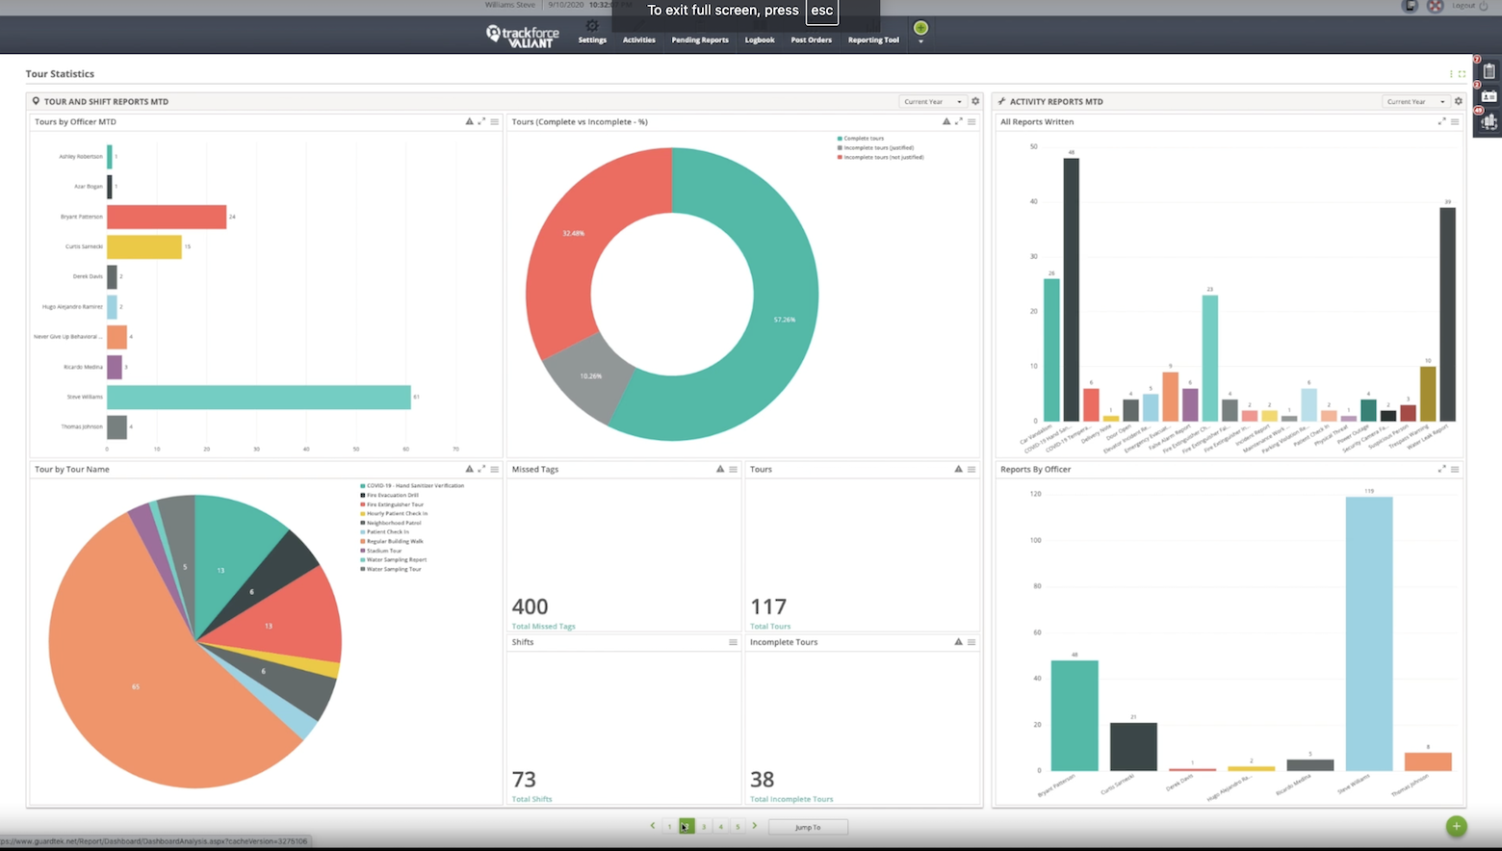
Task: Open hamburger menu of Reports By Officer chart
Action: [1455, 469]
